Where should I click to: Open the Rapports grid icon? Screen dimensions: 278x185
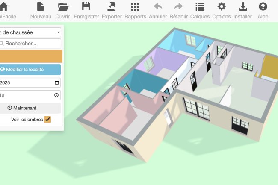click(x=135, y=7)
